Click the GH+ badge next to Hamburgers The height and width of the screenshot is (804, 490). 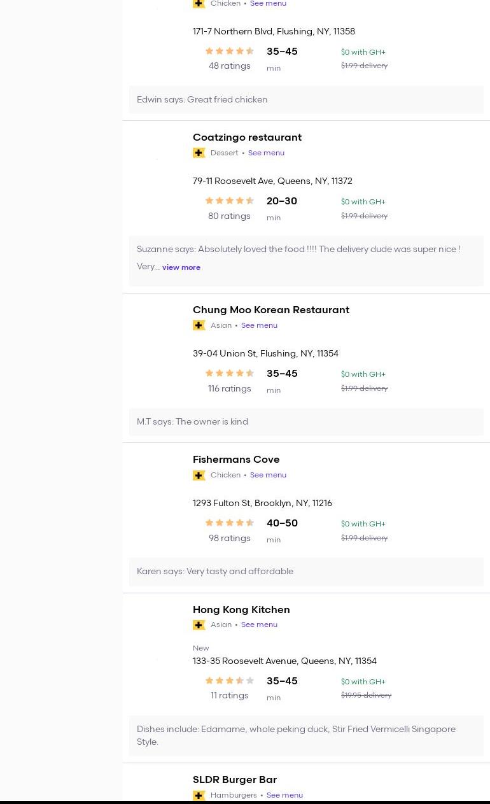tap(199, 795)
